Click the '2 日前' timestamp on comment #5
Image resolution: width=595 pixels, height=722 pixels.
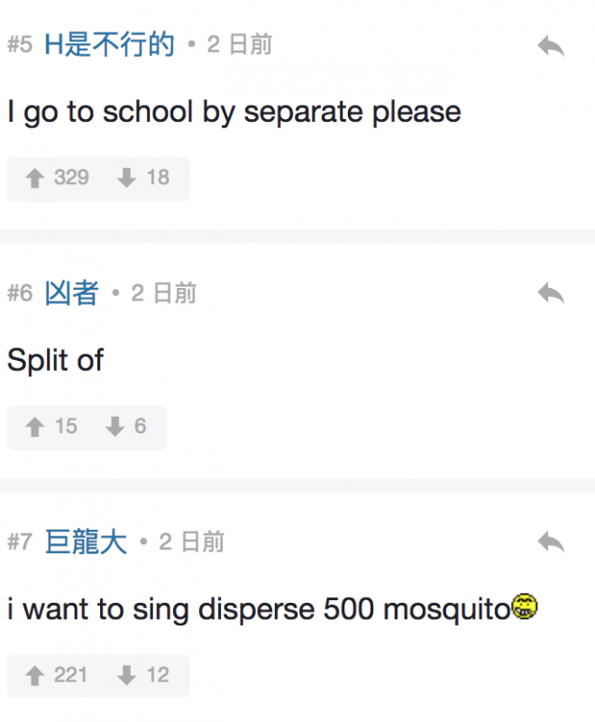pos(239,45)
